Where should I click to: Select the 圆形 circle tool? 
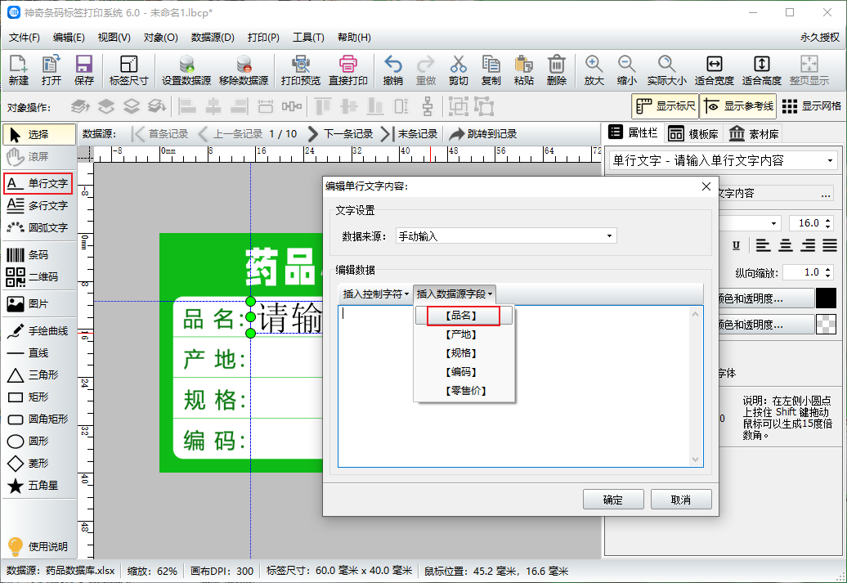(x=38, y=442)
